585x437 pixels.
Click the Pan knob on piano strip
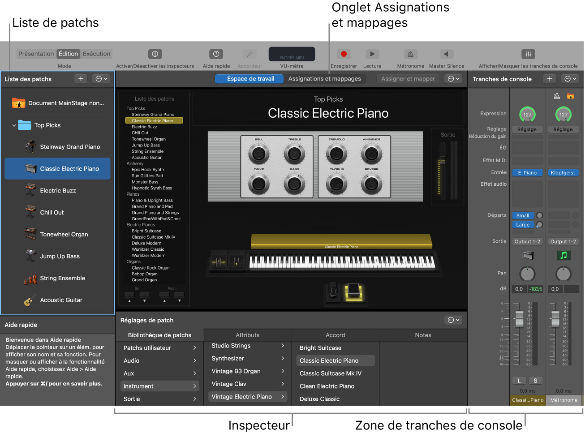pos(527,274)
